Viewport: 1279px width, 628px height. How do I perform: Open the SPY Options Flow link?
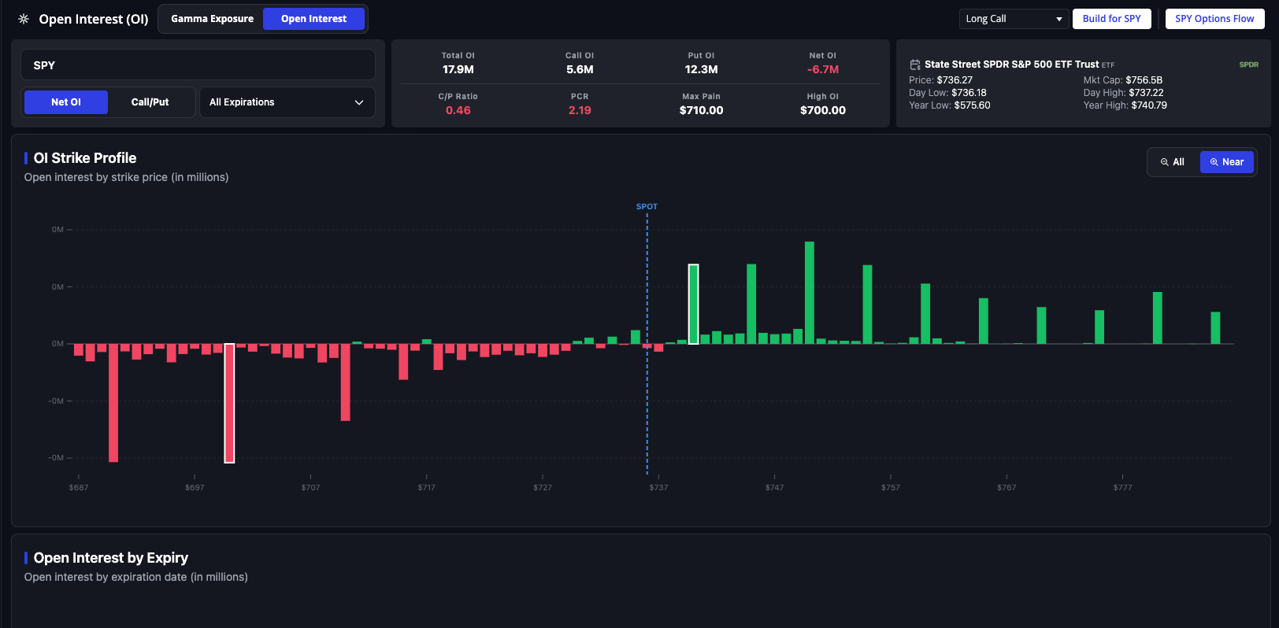1214,19
